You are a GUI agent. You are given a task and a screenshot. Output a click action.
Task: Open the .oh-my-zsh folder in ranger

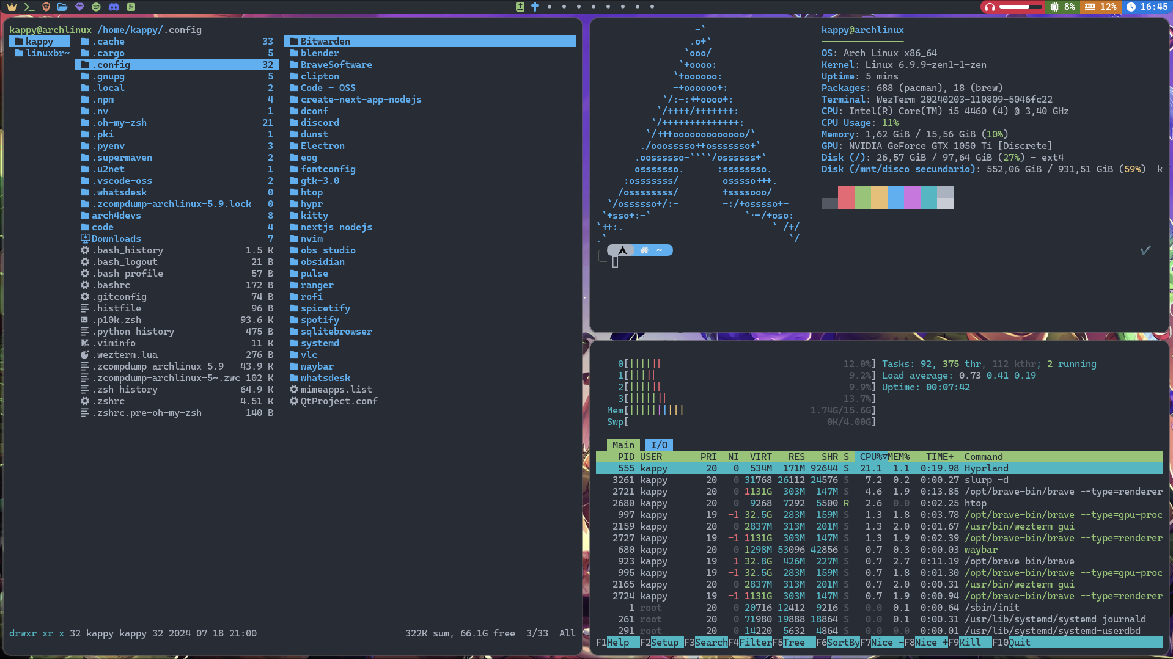click(177, 123)
